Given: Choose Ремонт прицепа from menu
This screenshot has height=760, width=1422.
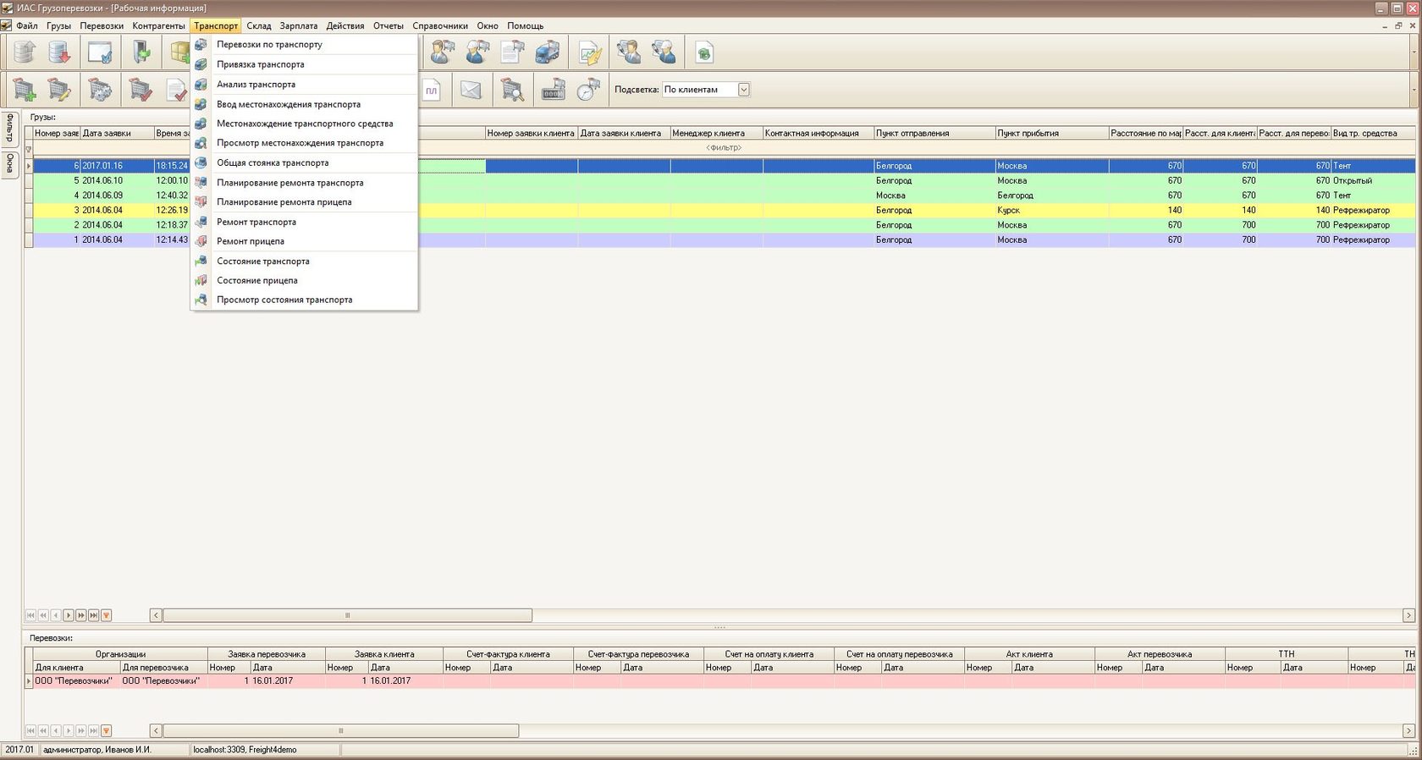Looking at the screenshot, I should pos(251,241).
